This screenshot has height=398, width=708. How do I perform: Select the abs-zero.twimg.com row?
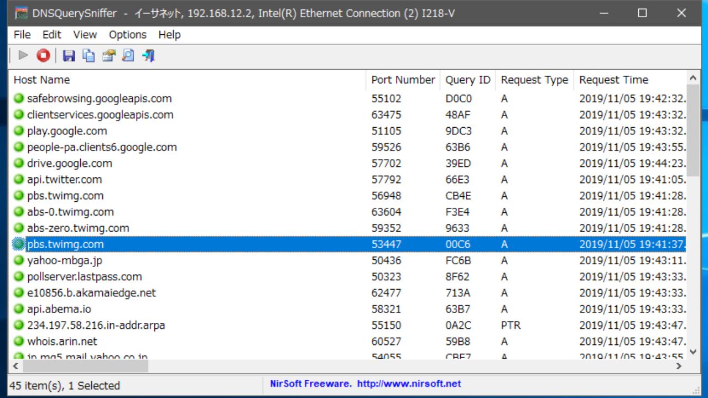tap(347, 228)
